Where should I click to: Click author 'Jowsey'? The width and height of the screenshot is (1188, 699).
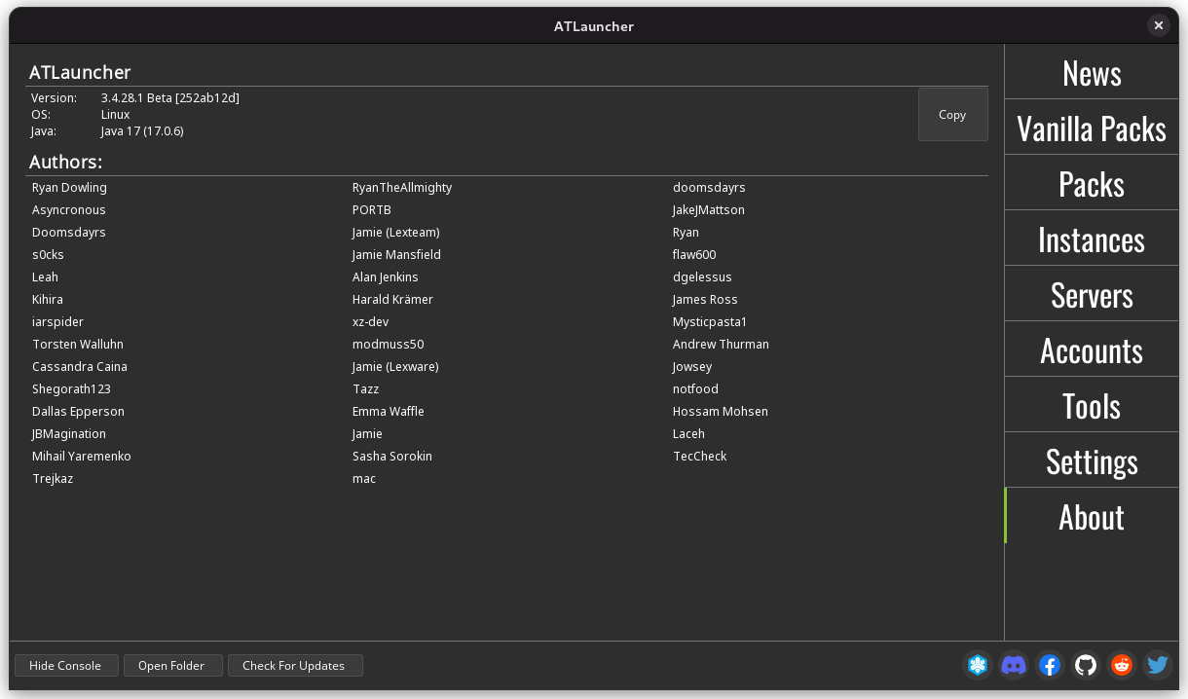click(x=692, y=367)
